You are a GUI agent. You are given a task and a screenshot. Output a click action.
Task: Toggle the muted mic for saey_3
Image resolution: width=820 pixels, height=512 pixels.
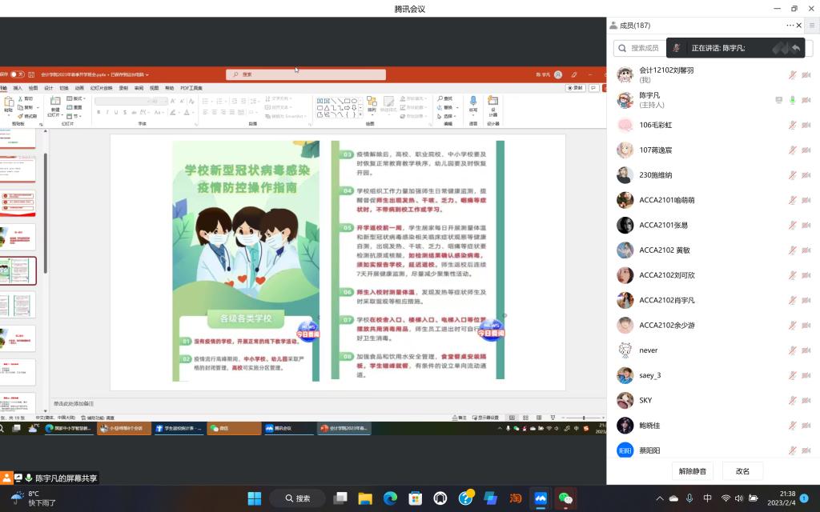click(792, 375)
